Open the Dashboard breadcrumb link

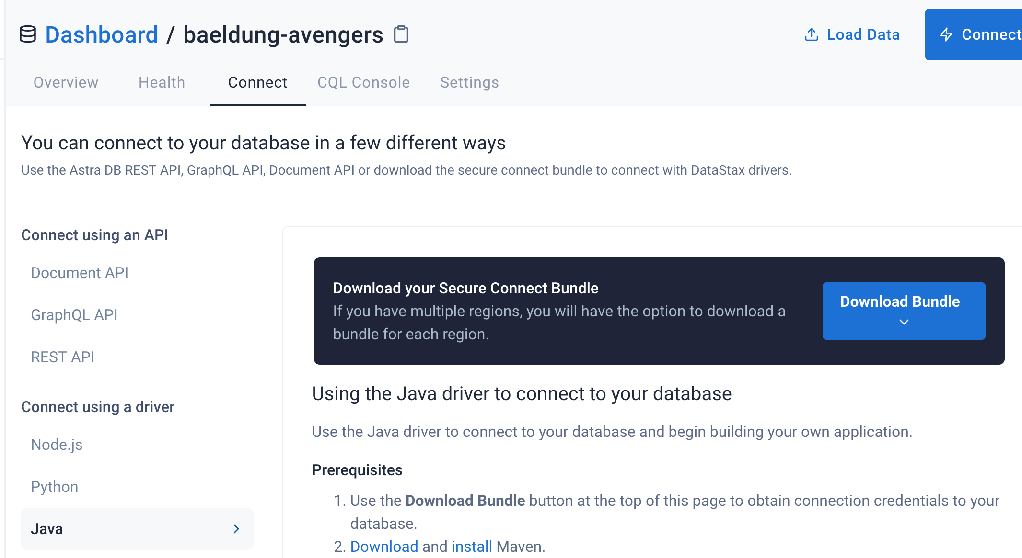(102, 34)
